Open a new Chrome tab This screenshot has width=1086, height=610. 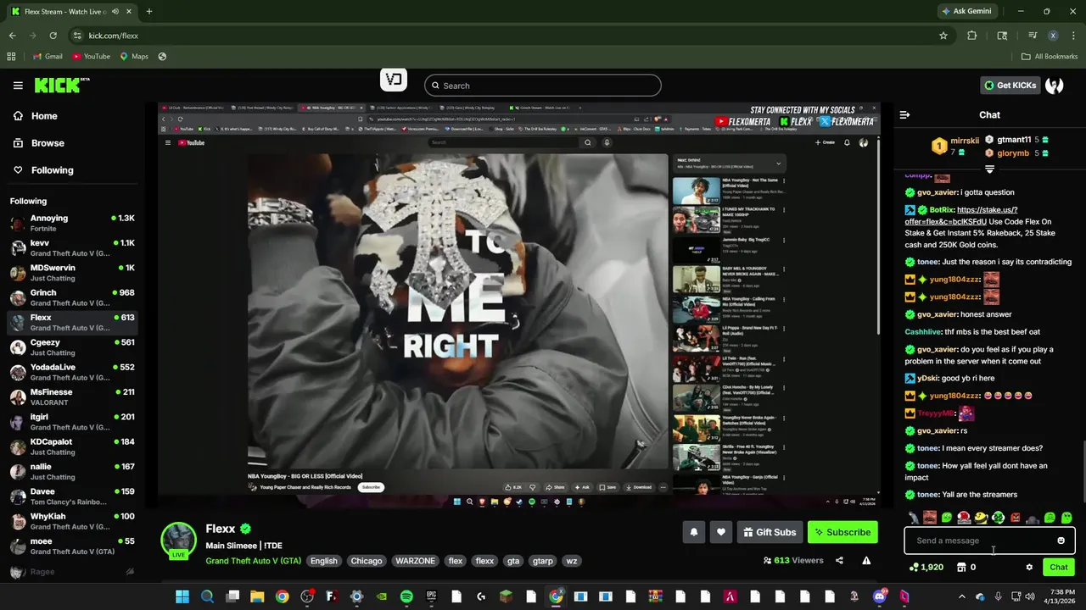(x=148, y=11)
